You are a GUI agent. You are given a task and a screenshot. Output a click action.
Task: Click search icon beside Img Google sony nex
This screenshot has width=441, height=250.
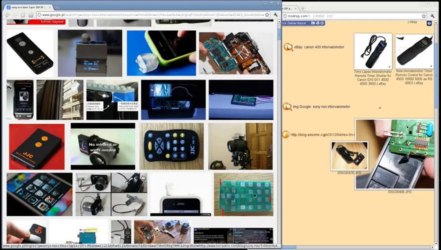point(287,107)
